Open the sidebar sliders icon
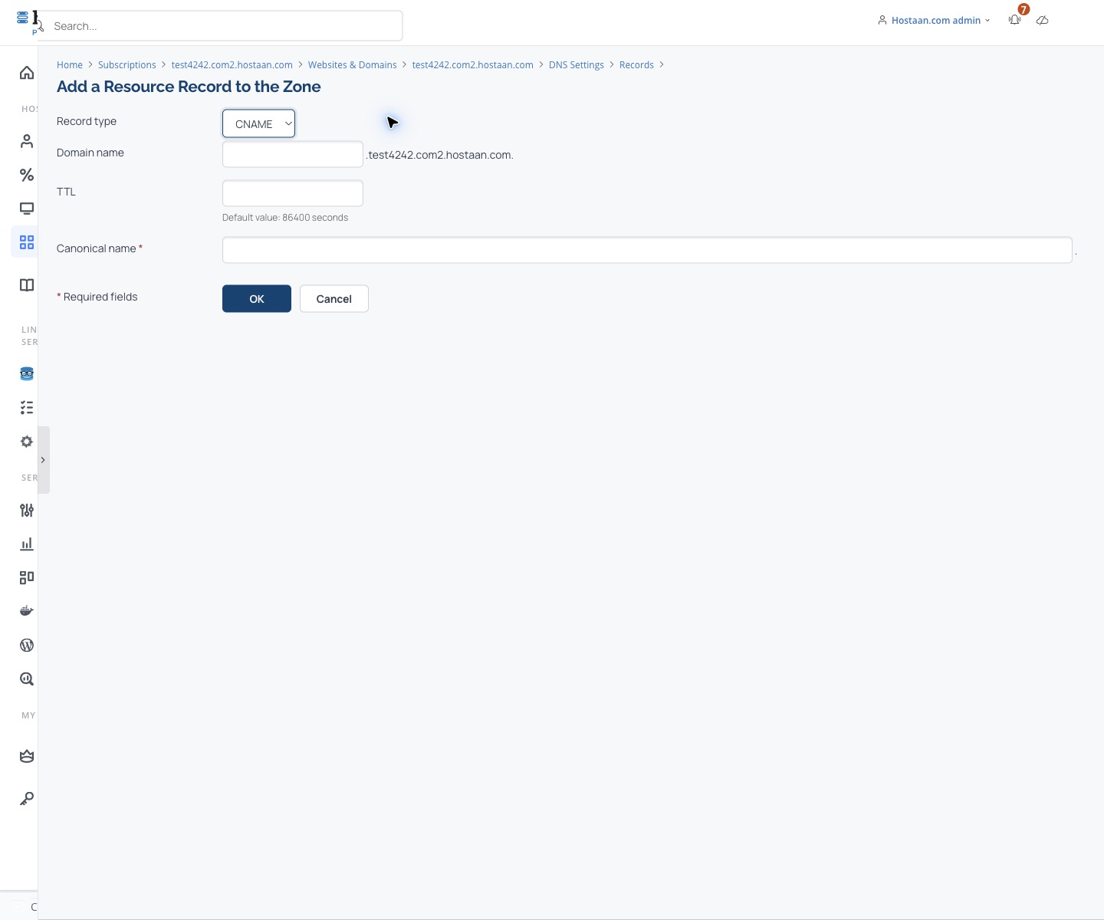1104x920 pixels. click(27, 510)
